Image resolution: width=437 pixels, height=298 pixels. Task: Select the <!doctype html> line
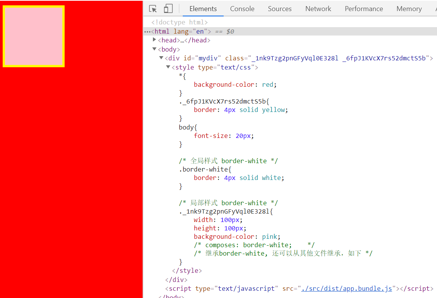[179, 22]
